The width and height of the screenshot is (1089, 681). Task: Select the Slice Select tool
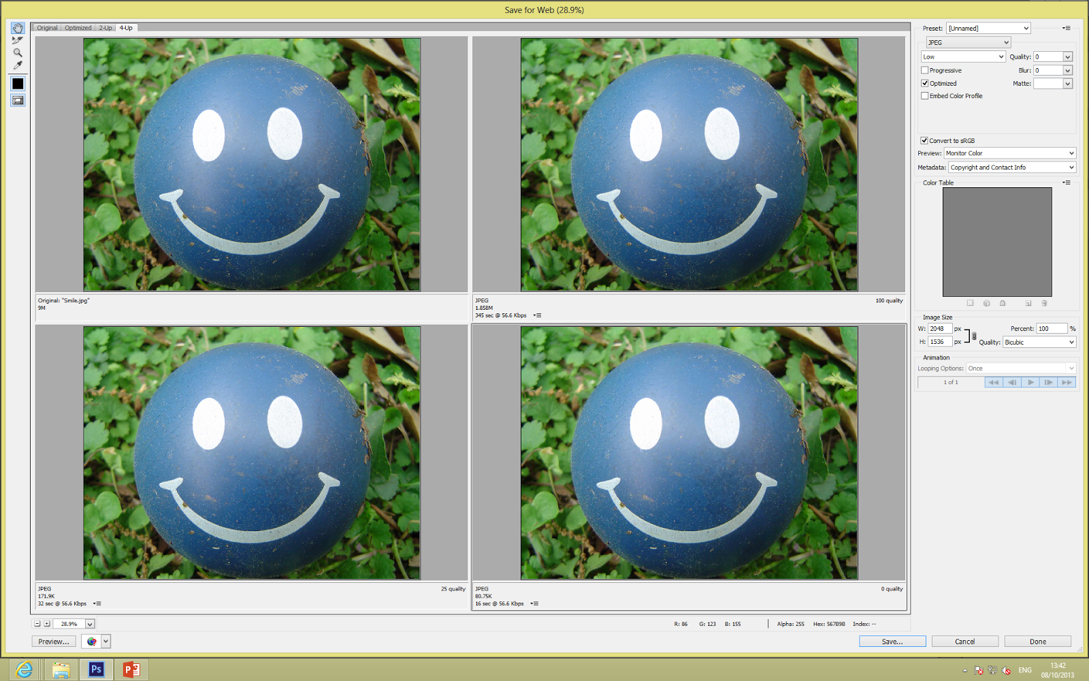(18, 40)
